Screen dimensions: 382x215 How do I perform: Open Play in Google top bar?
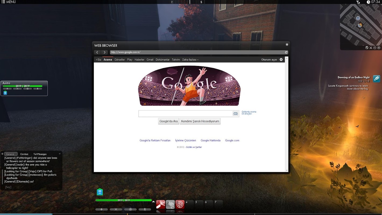[x=130, y=60]
